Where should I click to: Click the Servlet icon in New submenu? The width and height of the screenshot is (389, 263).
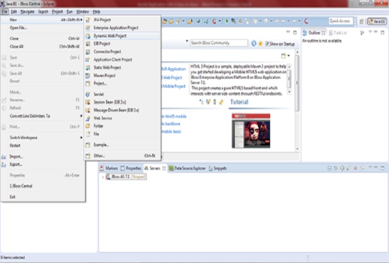click(88, 94)
